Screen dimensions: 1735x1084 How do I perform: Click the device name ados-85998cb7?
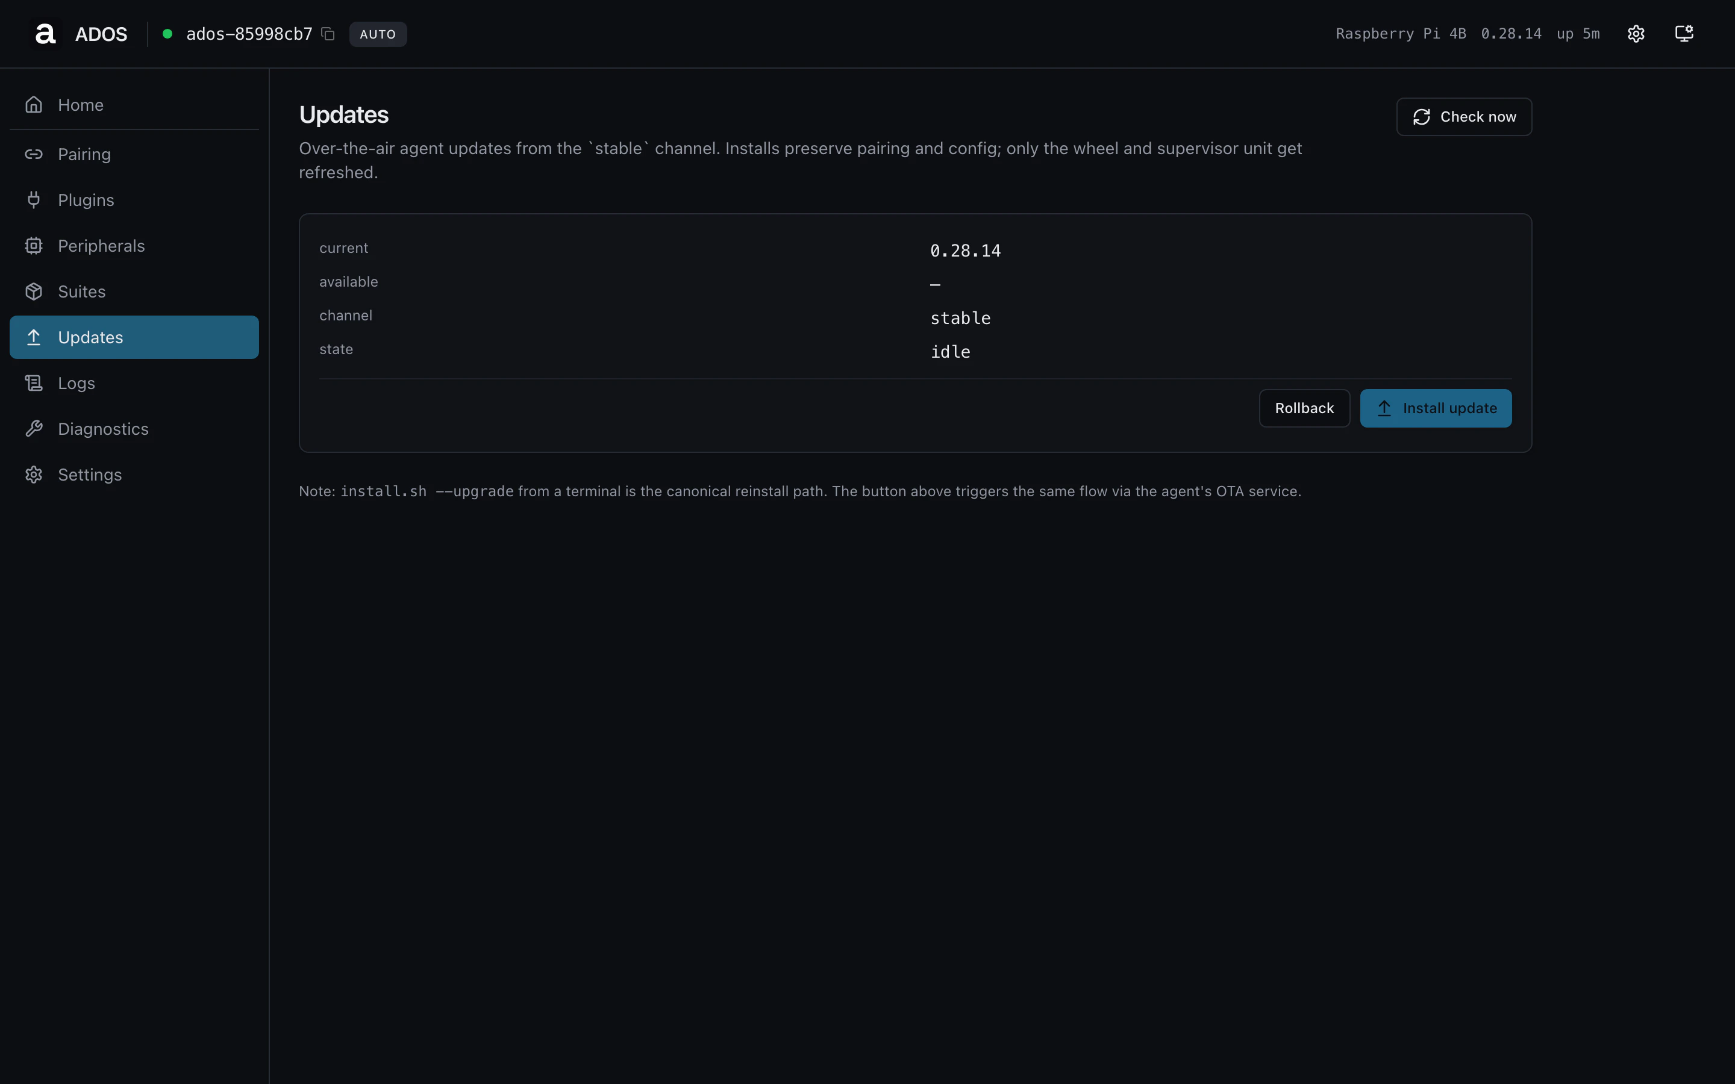point(249,34)
